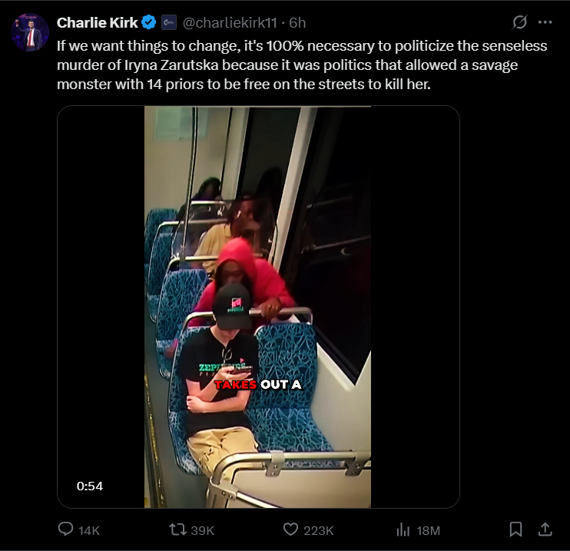
Task: Open the @charliekirk11 handle link
Action: click(x=230, y=23)
